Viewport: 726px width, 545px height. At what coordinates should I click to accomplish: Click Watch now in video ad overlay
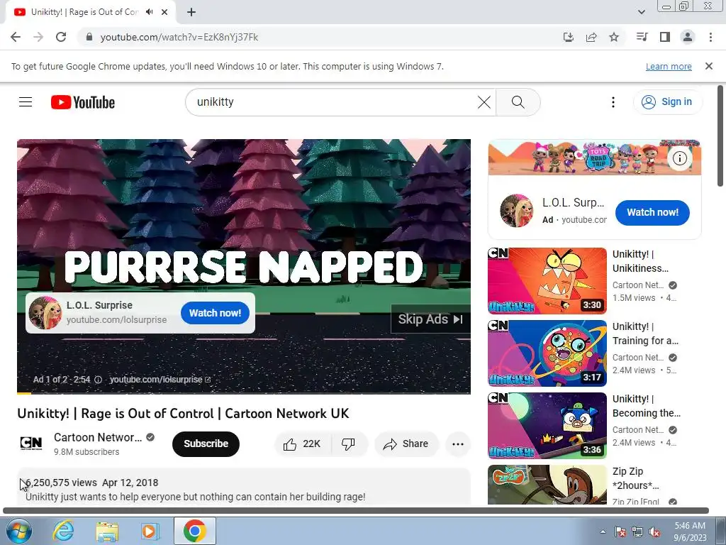[216, 313]
